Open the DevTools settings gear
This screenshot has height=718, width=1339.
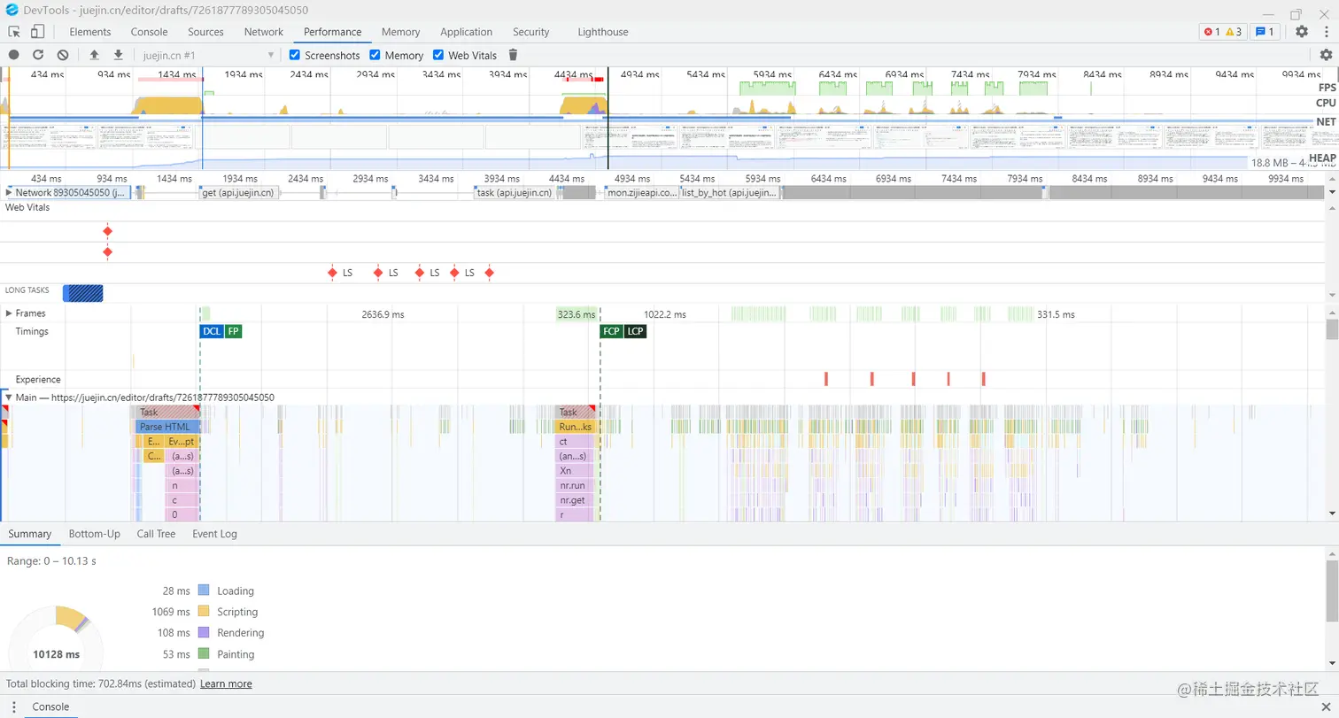pyautogui.click(x=1302, y=32)
